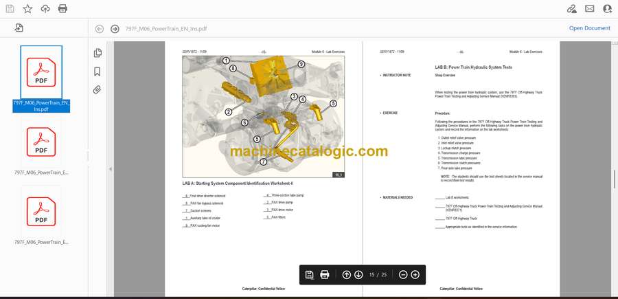Image resolution: width=618 pixels, height=299 pixels.
Task: Click the 'MATERIALS NEEDED' label
Action: pos(398,197)
